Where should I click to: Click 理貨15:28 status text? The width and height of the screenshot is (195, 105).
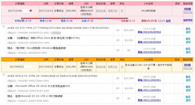(67, 21)
